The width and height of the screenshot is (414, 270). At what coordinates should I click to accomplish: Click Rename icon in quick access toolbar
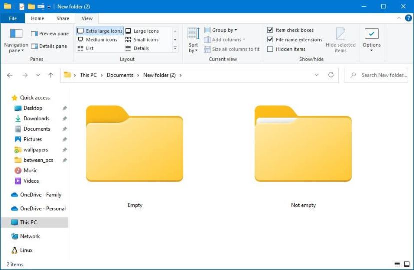pos(41,7)
